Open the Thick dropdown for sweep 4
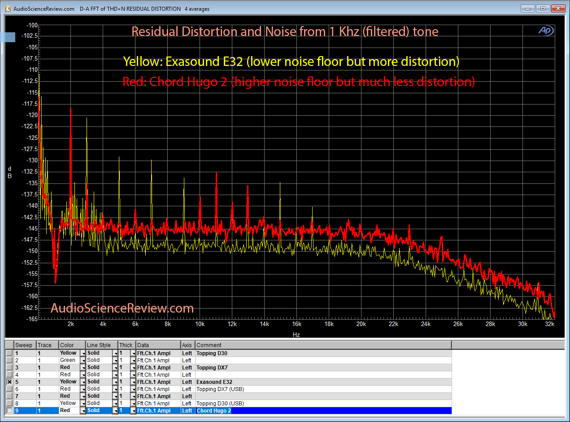The width and height of the screenshot is (570, 422). tap(133, 374)
